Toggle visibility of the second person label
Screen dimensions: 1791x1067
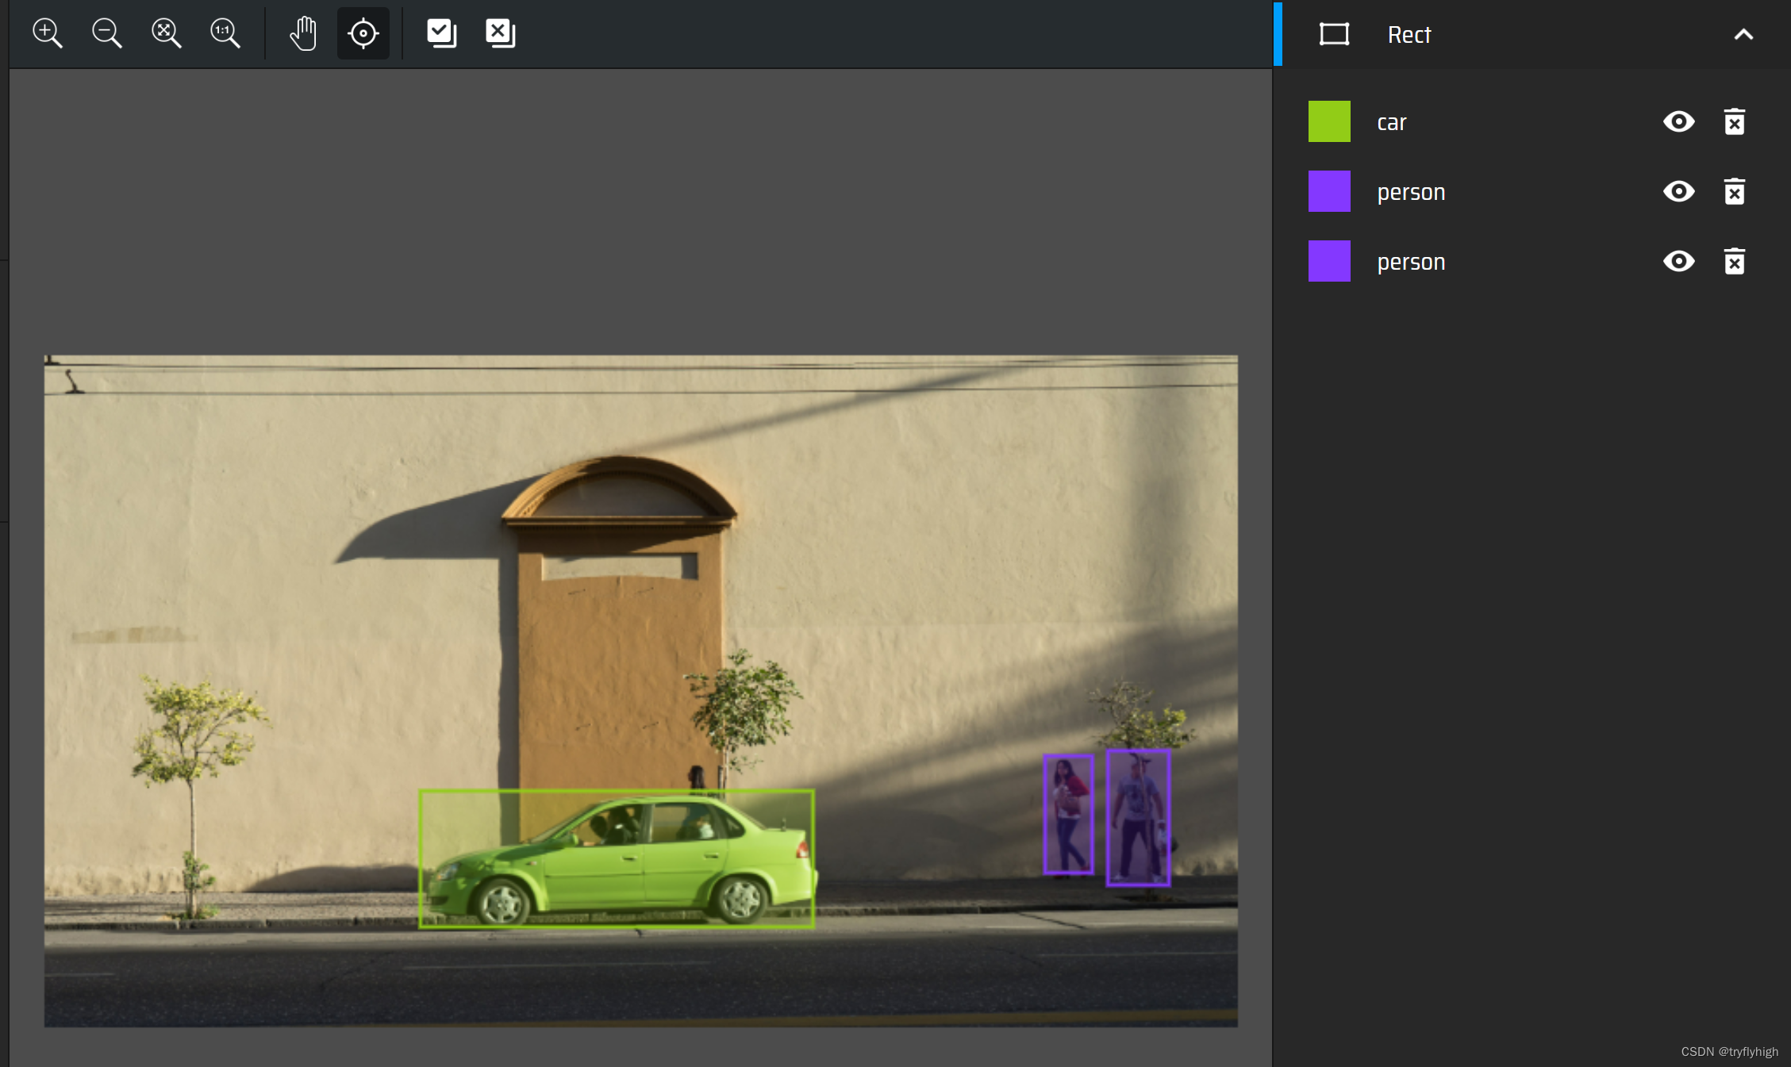pyautogui.click(x=1678, y=262)
